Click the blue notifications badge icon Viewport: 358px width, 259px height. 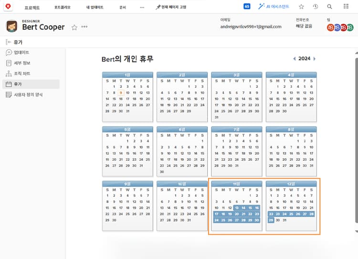tap(247, 6)
